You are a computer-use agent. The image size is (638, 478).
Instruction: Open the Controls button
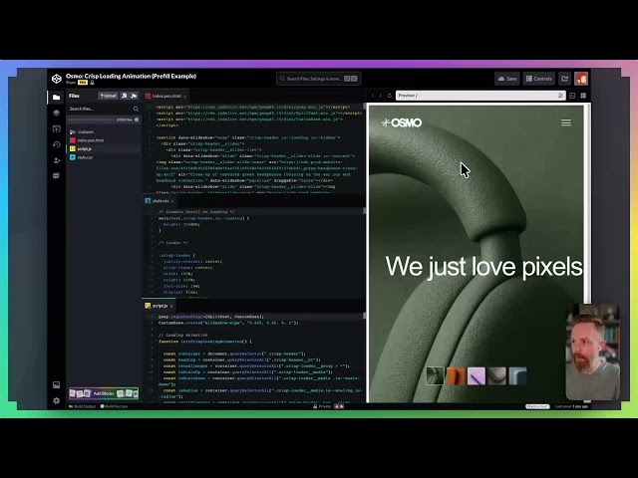(538, 79)
